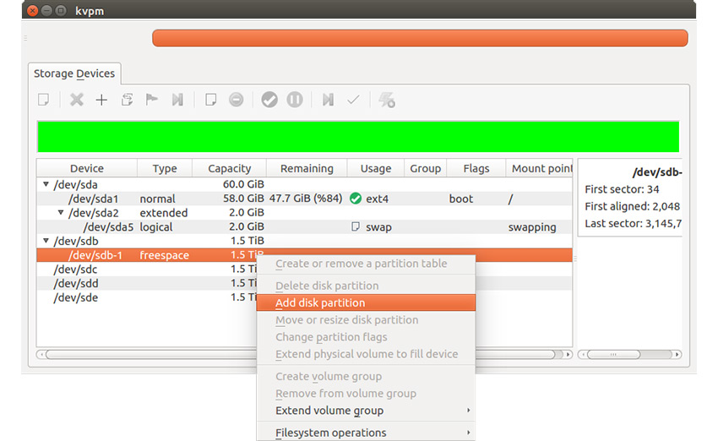Switch to the Storage Devices tab

74,73
